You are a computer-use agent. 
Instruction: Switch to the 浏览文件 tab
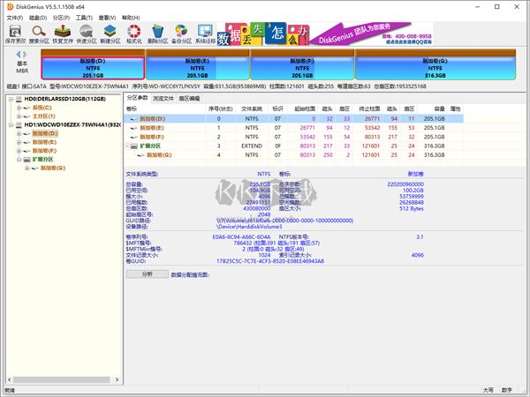point(164,98)
